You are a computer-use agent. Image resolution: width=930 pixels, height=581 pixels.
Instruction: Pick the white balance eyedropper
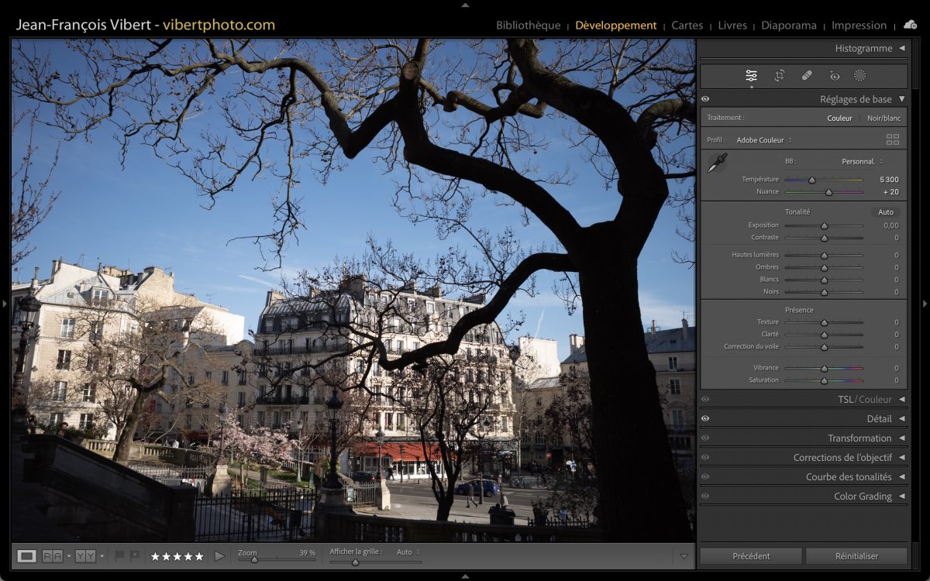(x=717, y=163)
